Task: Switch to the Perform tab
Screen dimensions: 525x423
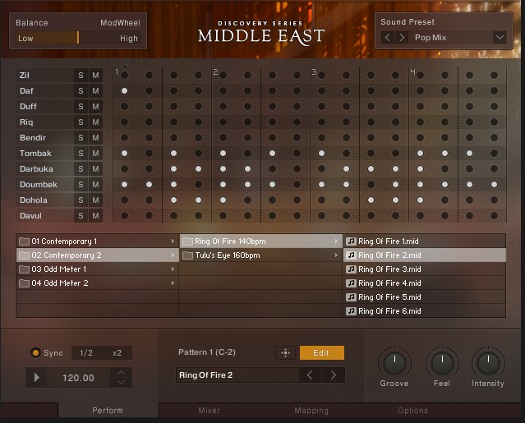Action: point(108,411)
